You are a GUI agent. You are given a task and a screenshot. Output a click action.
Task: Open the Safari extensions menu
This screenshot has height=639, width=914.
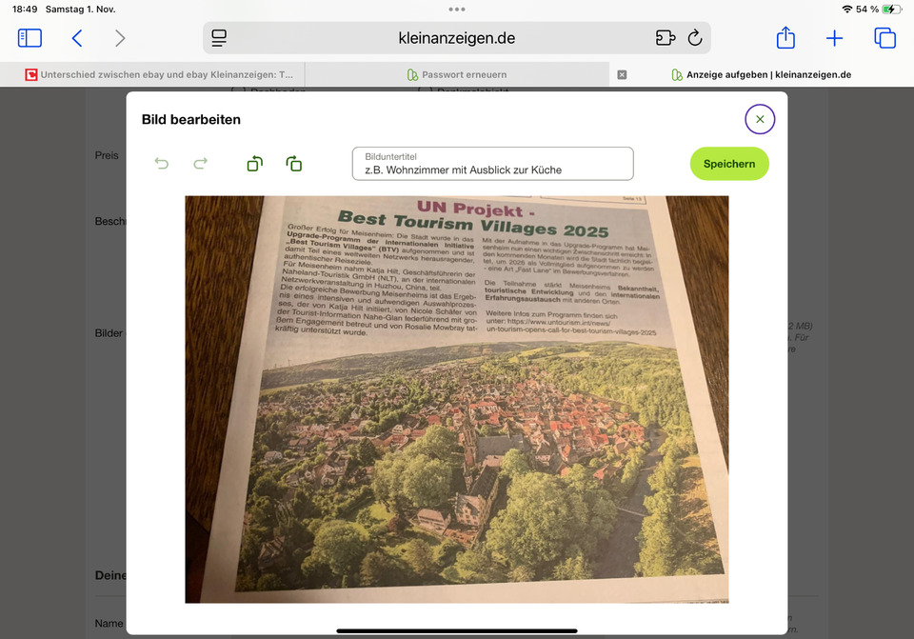[x=665, y=38]
